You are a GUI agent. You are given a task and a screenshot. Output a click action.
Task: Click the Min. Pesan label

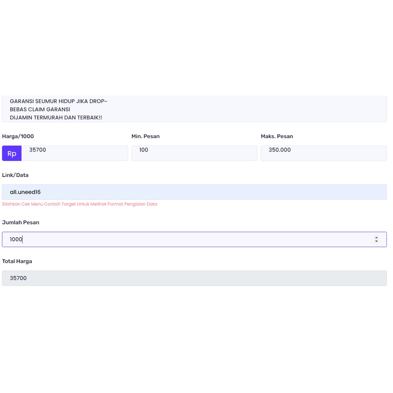click(x=145, y=136)
